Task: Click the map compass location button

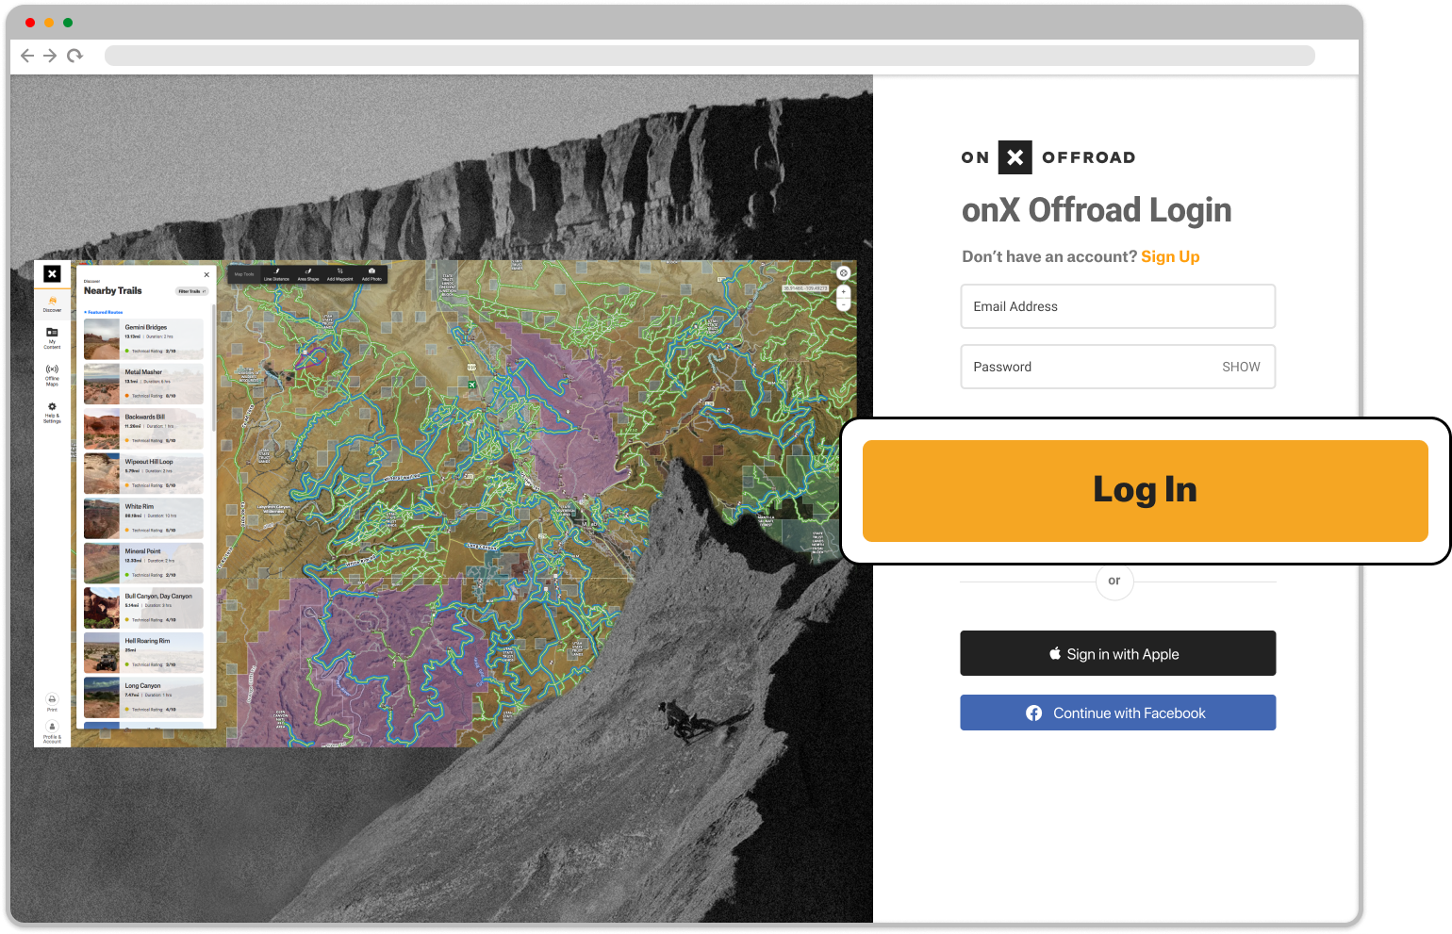Action: (x=844, y=273)
